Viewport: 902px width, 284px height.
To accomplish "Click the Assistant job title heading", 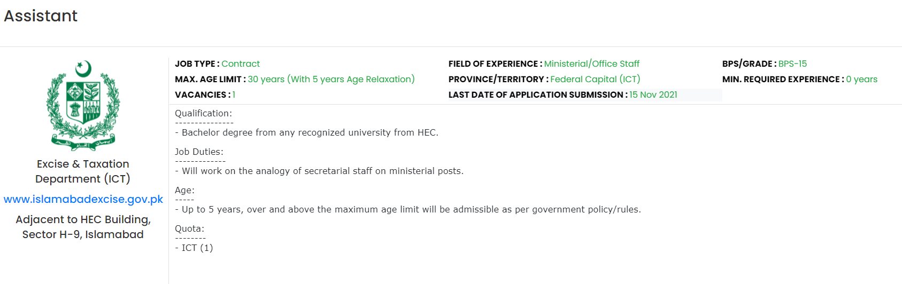I will 41,16.
